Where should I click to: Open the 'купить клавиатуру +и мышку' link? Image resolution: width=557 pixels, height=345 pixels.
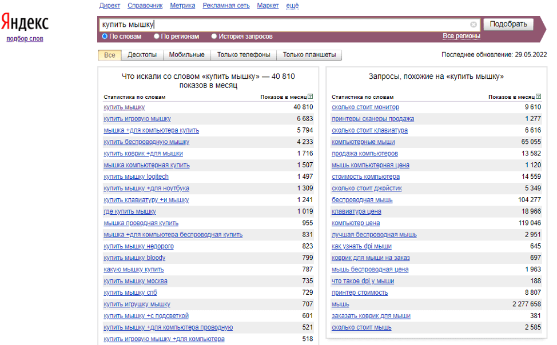pos(146,200)
